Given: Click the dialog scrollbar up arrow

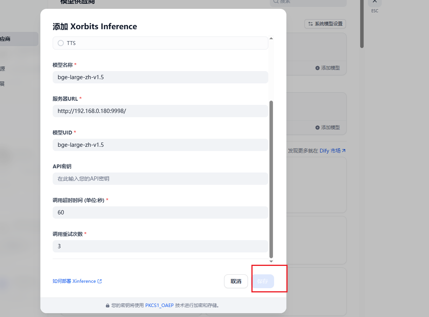Looking at the screenshot, I should click(271, 38).
